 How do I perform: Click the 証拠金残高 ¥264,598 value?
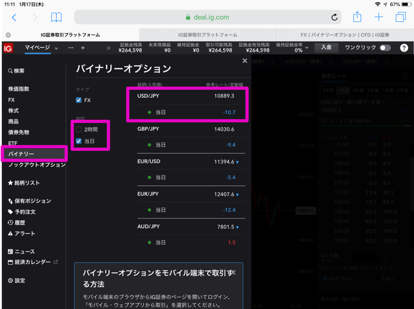(x=130, y=50)
